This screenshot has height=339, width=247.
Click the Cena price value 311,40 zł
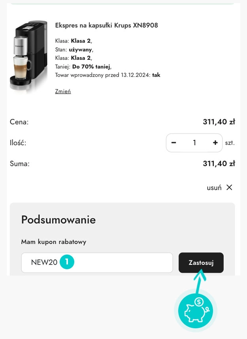pos(219,122)
